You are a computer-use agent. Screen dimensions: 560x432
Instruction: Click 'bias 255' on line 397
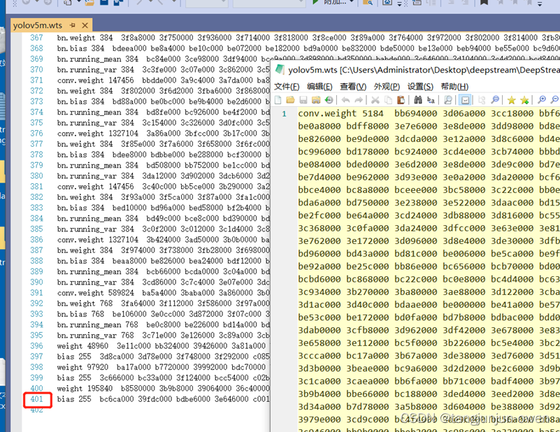[74, 357]
